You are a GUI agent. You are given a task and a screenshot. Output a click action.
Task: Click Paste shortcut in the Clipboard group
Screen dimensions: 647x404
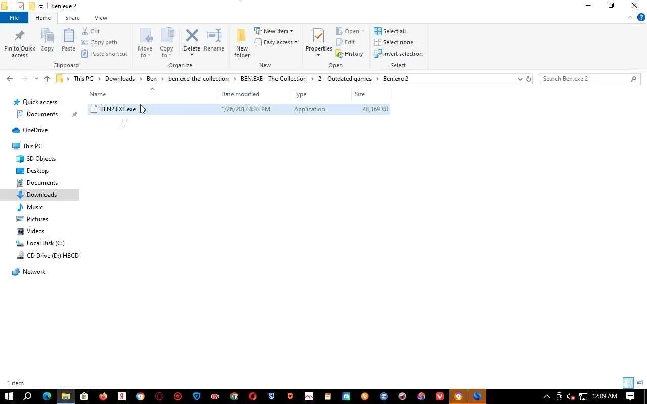[x=104, y=54]
